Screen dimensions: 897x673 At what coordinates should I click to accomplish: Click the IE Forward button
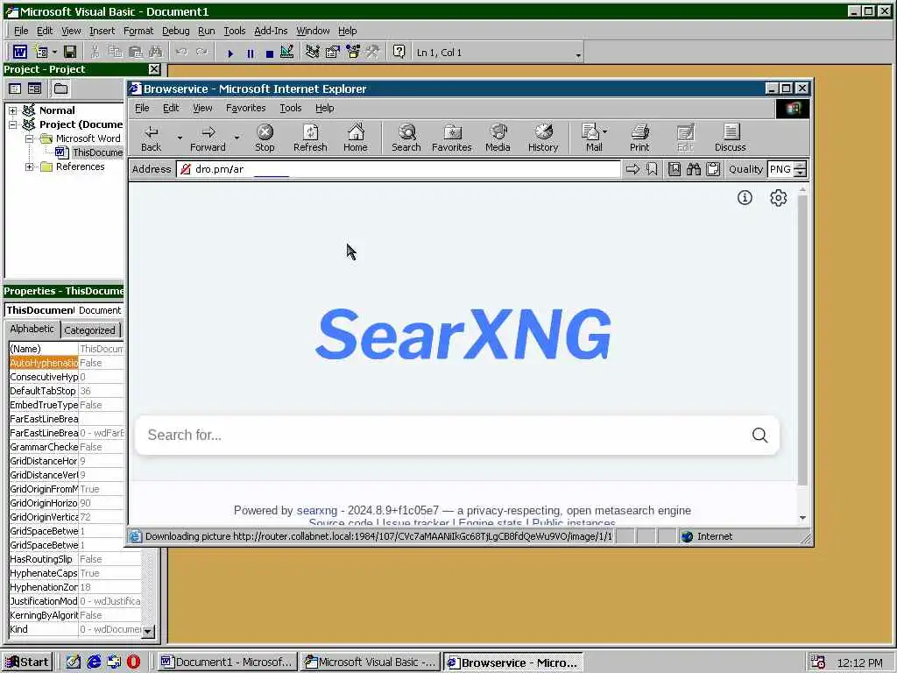tap(208, 138)
